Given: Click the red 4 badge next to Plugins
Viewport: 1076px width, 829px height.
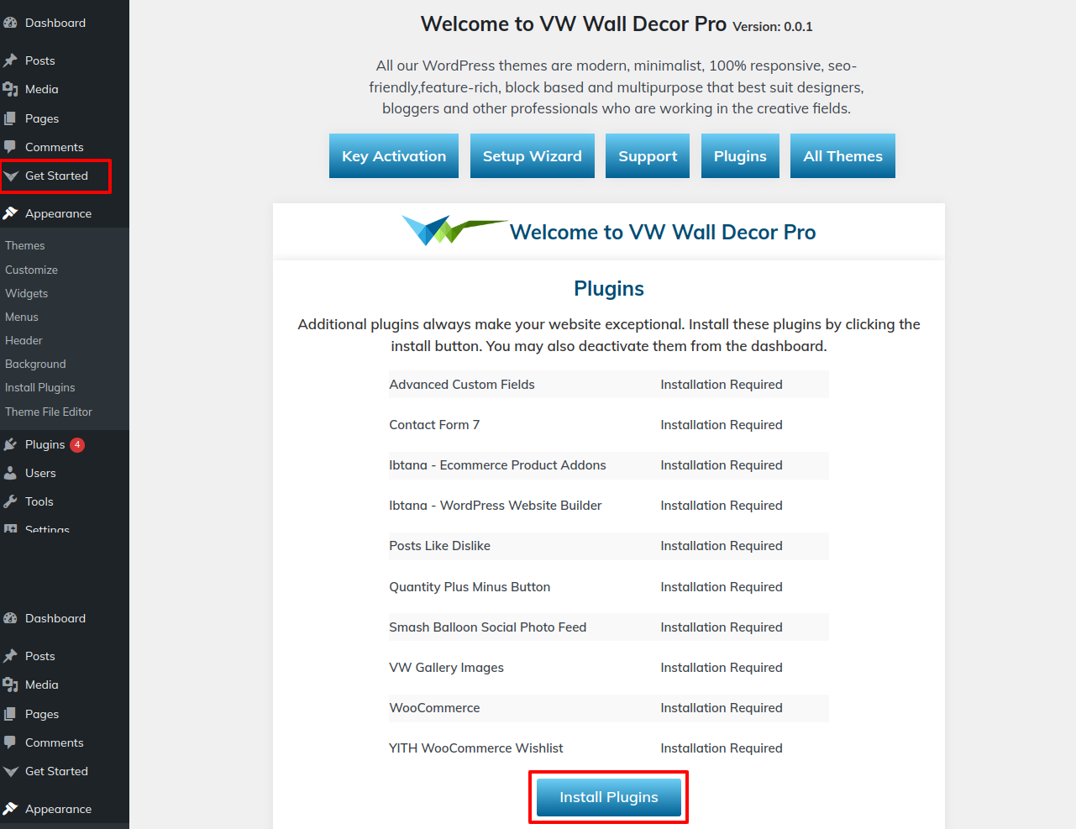Looking at the screenshot, I should 77,444.
